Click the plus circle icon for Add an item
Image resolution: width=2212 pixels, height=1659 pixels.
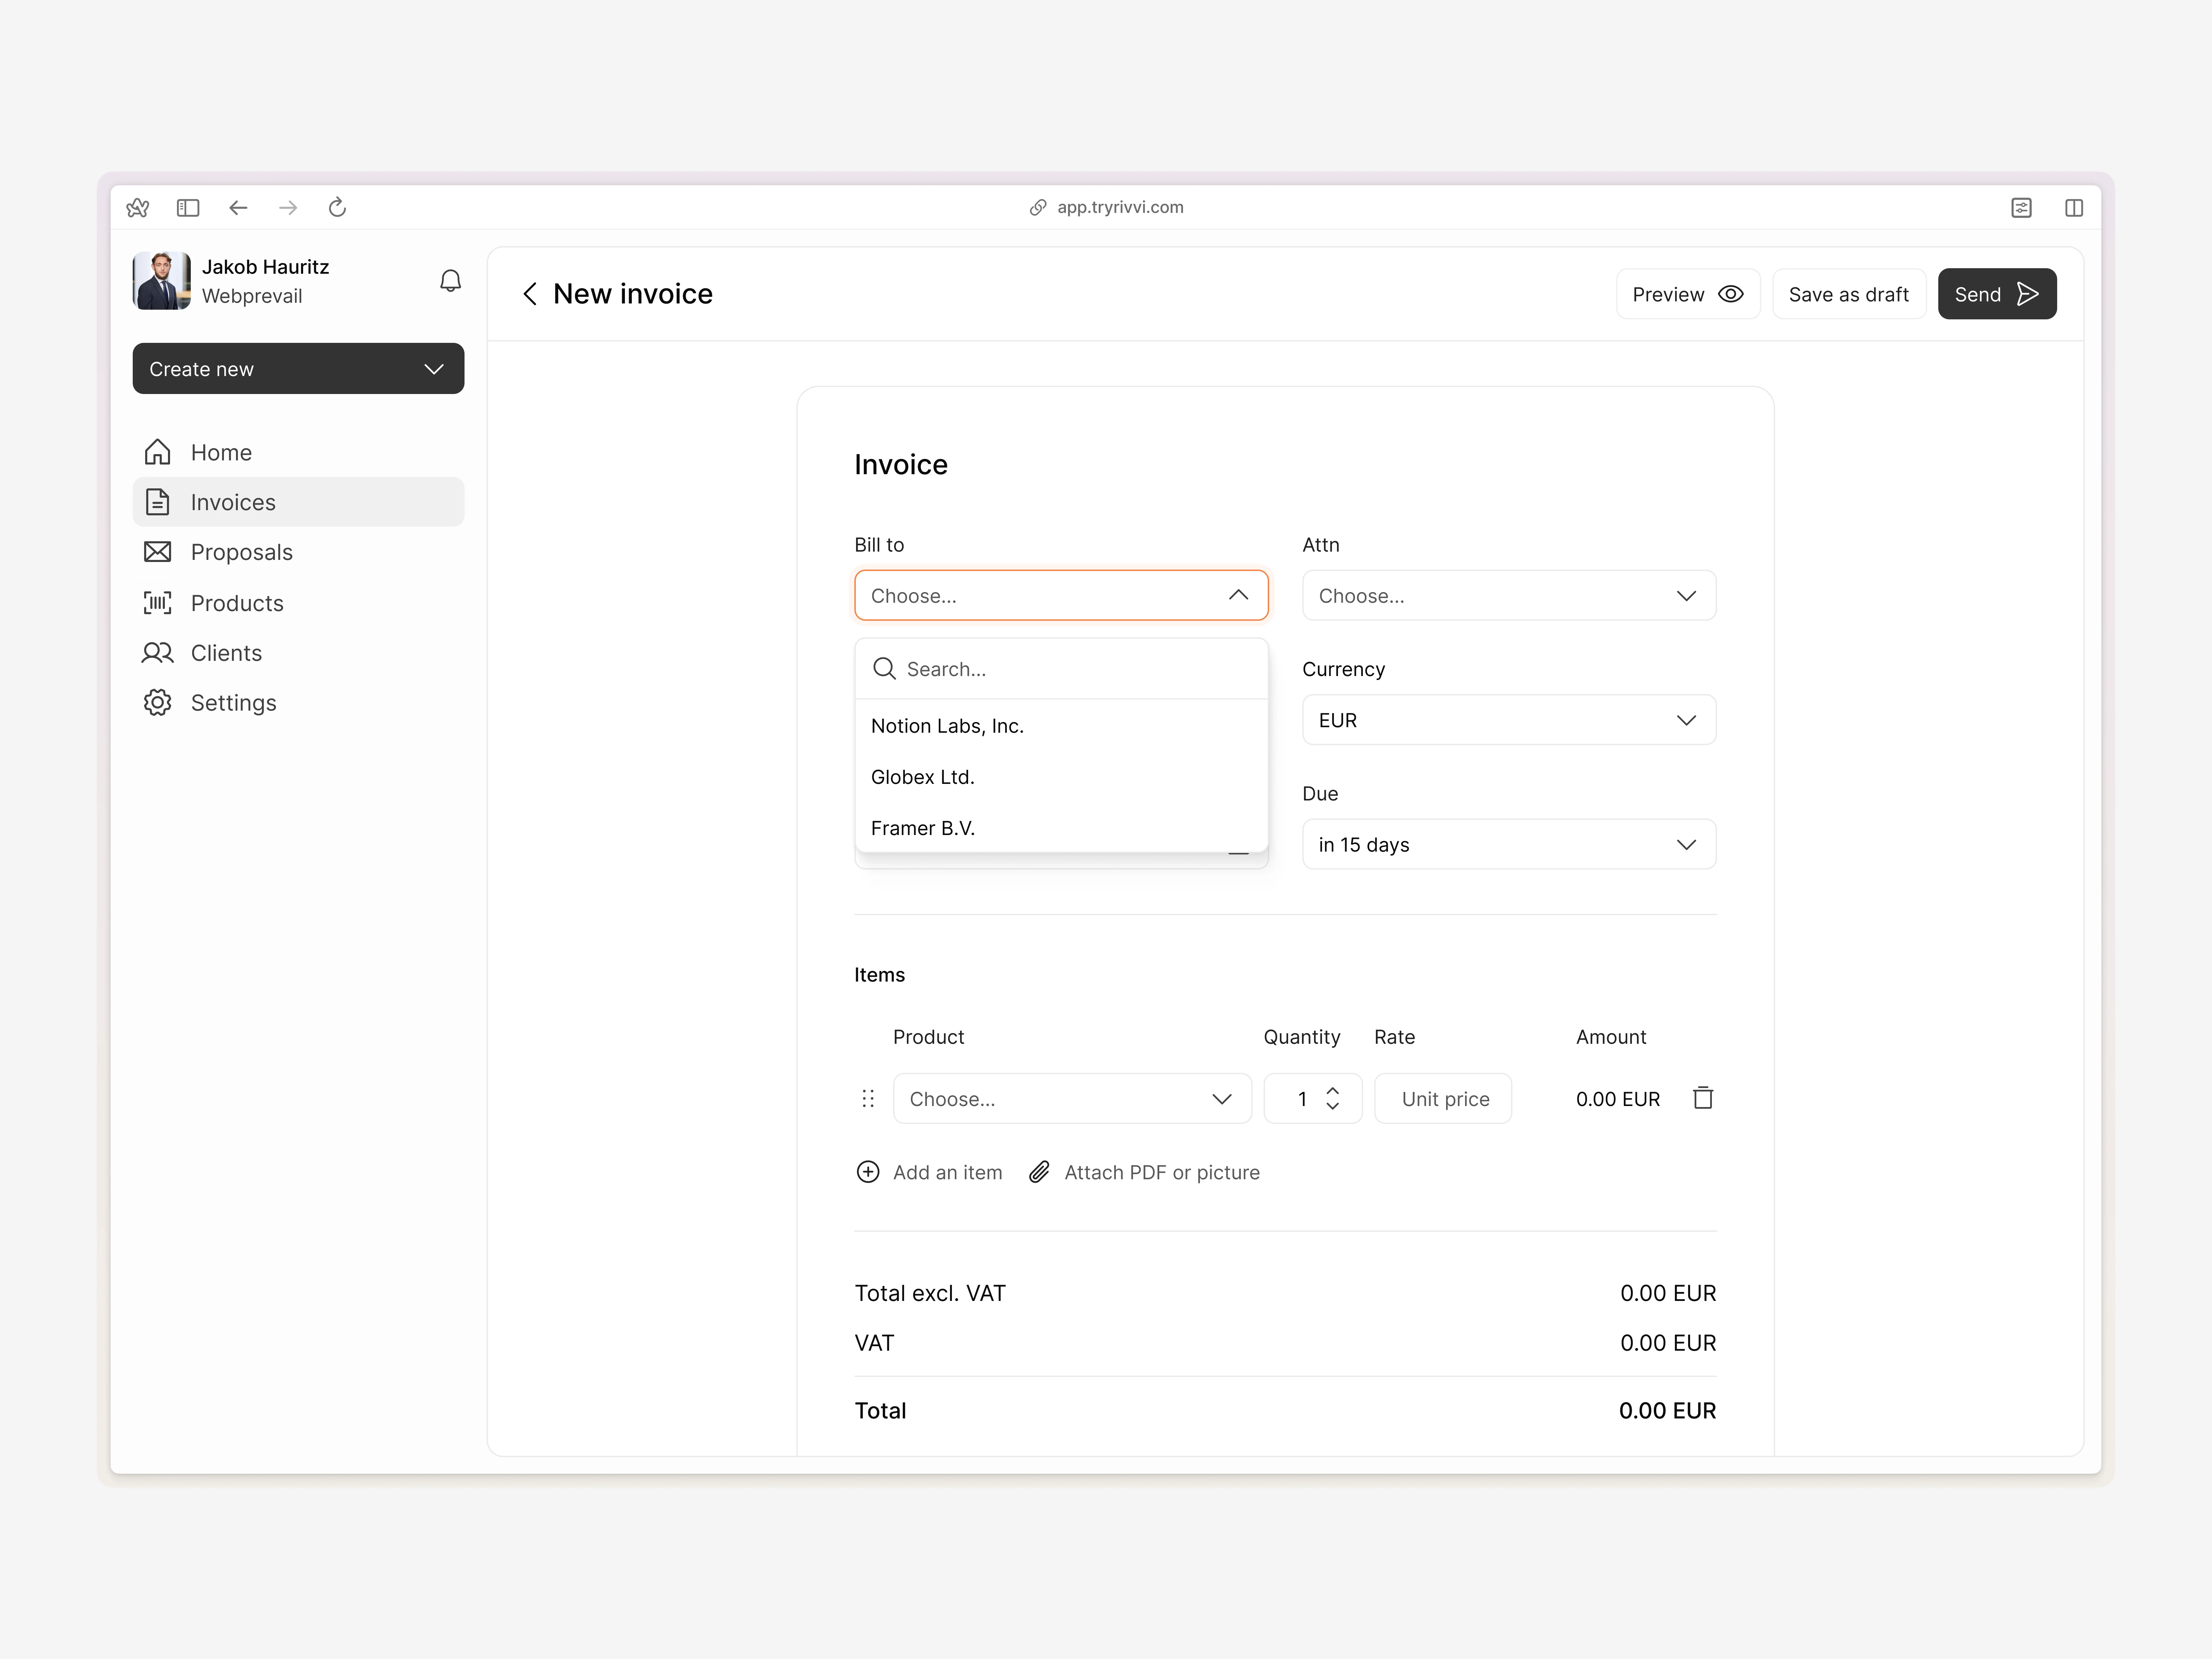coord(868,1172)
